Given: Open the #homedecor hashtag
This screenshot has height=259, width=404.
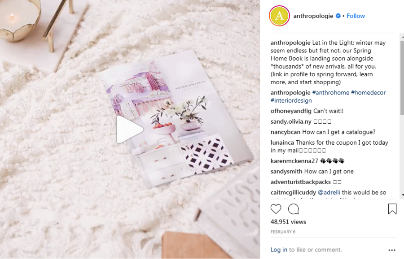Looking at the screenshot, I should (x=368, y=93).
